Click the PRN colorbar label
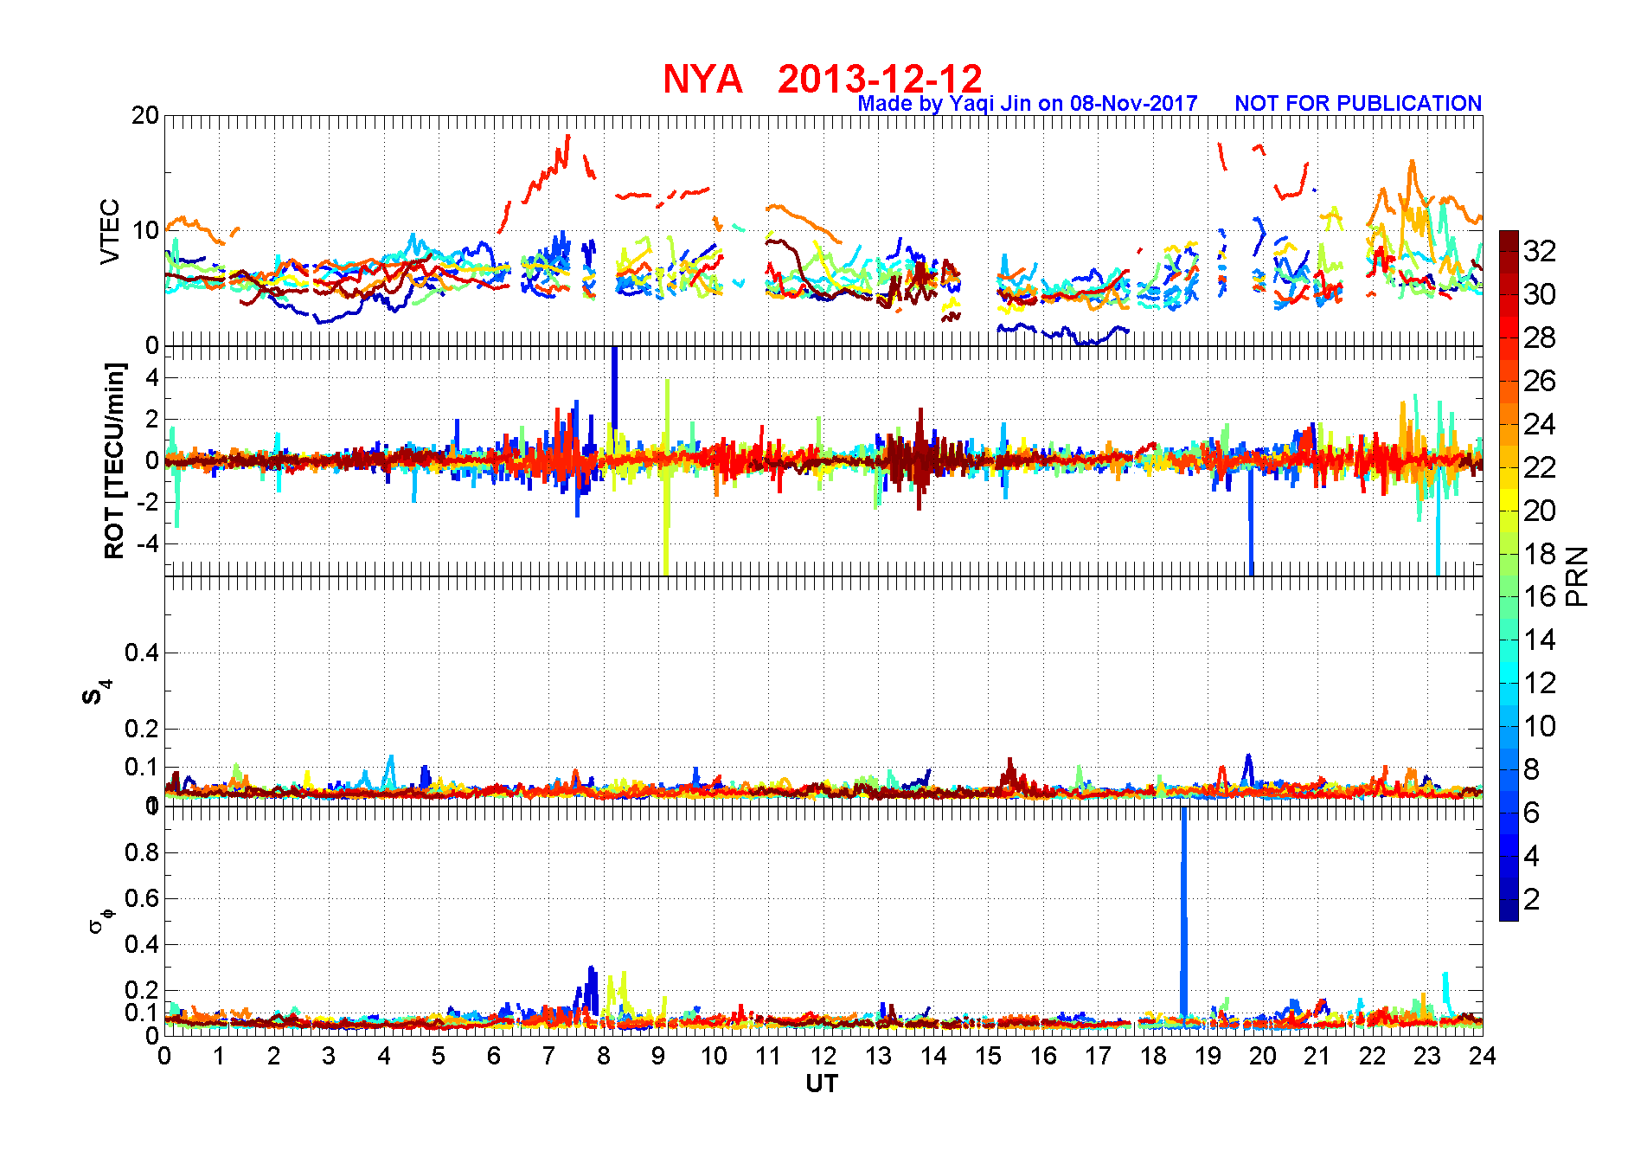The width and height of the screenshot is (1647, 1151). click(1578, 576)
